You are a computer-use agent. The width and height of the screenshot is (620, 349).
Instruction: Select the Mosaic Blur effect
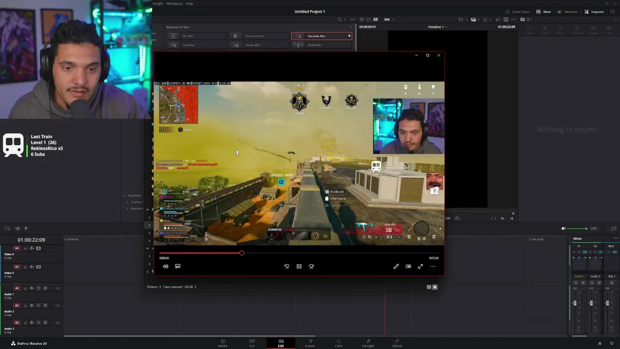[259, 45]
